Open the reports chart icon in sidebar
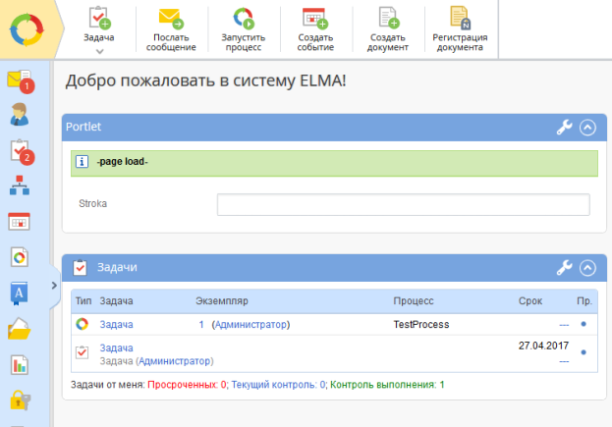This screenshot has width=612, height=427. coord(19,364)
